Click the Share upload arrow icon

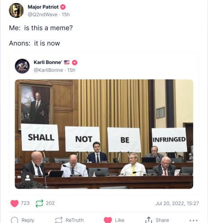(149, 220)
